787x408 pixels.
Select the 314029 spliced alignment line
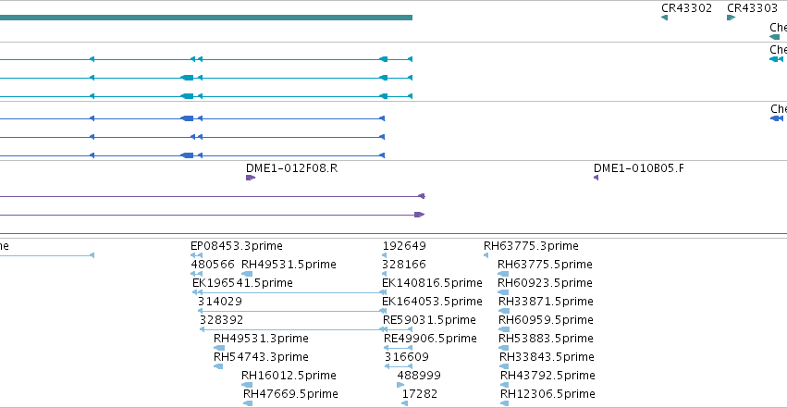pyautogui.click(x=292, y=311)
